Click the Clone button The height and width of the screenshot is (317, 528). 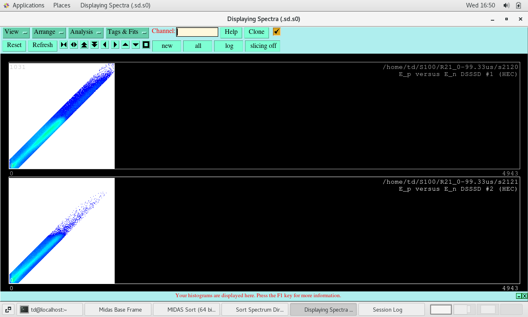256,32
